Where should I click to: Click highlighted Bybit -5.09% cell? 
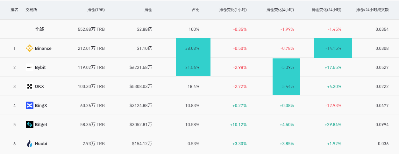pyautogui.click(x=286, y=67)
